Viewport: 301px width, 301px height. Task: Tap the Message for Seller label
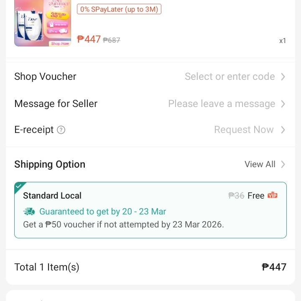[x=56, y=104]
